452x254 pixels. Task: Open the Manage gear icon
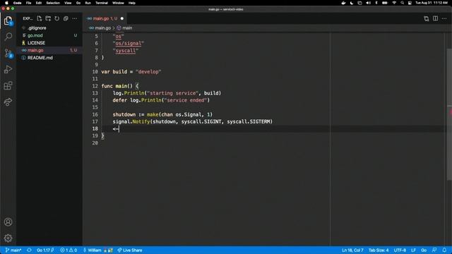pos(8,238)
